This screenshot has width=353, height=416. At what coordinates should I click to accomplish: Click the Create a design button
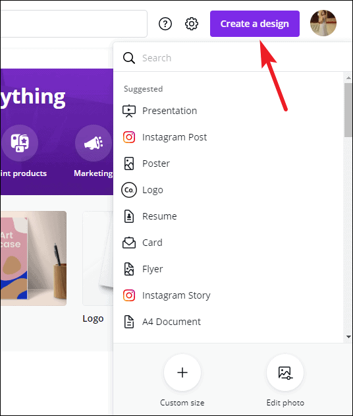(x=255, y=24)
